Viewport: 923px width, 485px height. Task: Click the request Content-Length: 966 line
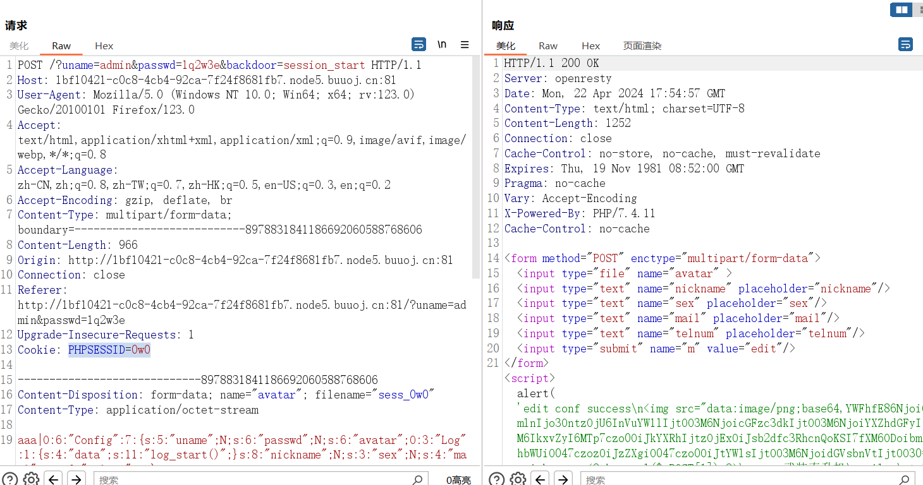click(x=77, y=245)
